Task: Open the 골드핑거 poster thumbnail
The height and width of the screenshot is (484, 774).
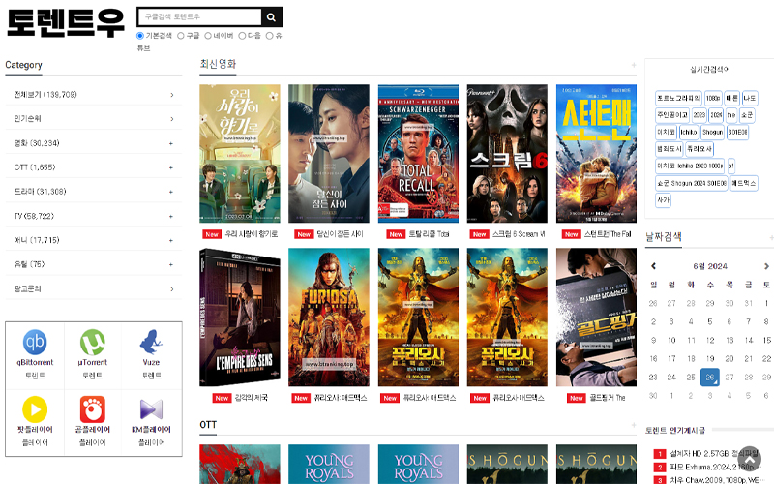Action: pos(596,318)
